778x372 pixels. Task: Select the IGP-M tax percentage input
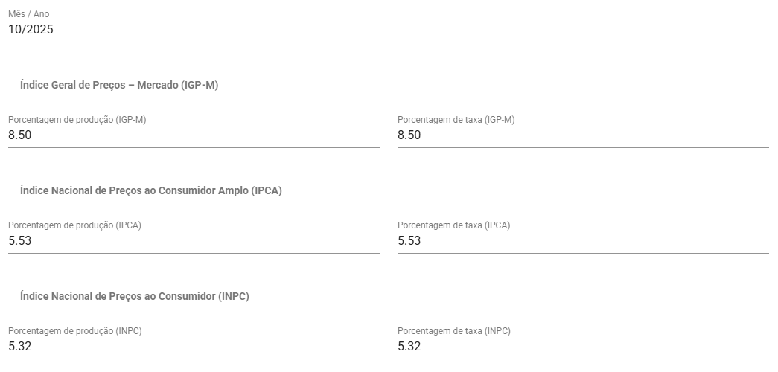click(583, 135)
